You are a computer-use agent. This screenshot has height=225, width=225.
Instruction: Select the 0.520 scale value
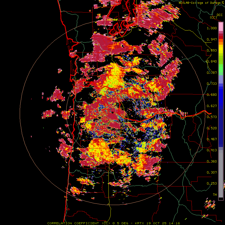[x=212, y=128]
